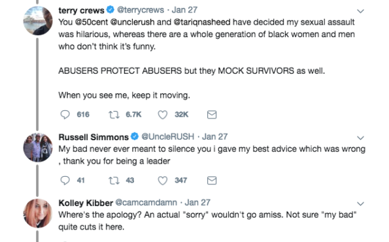Like Russell Simmons' tweet with 347 likes

click(163, 181)
